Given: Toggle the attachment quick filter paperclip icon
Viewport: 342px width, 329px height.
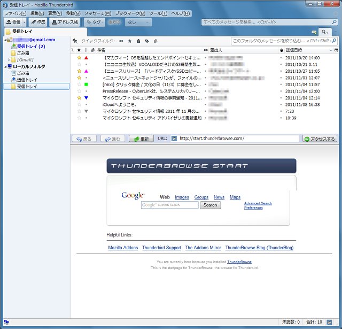Looking at the screenshot, I should pos(156,41).
